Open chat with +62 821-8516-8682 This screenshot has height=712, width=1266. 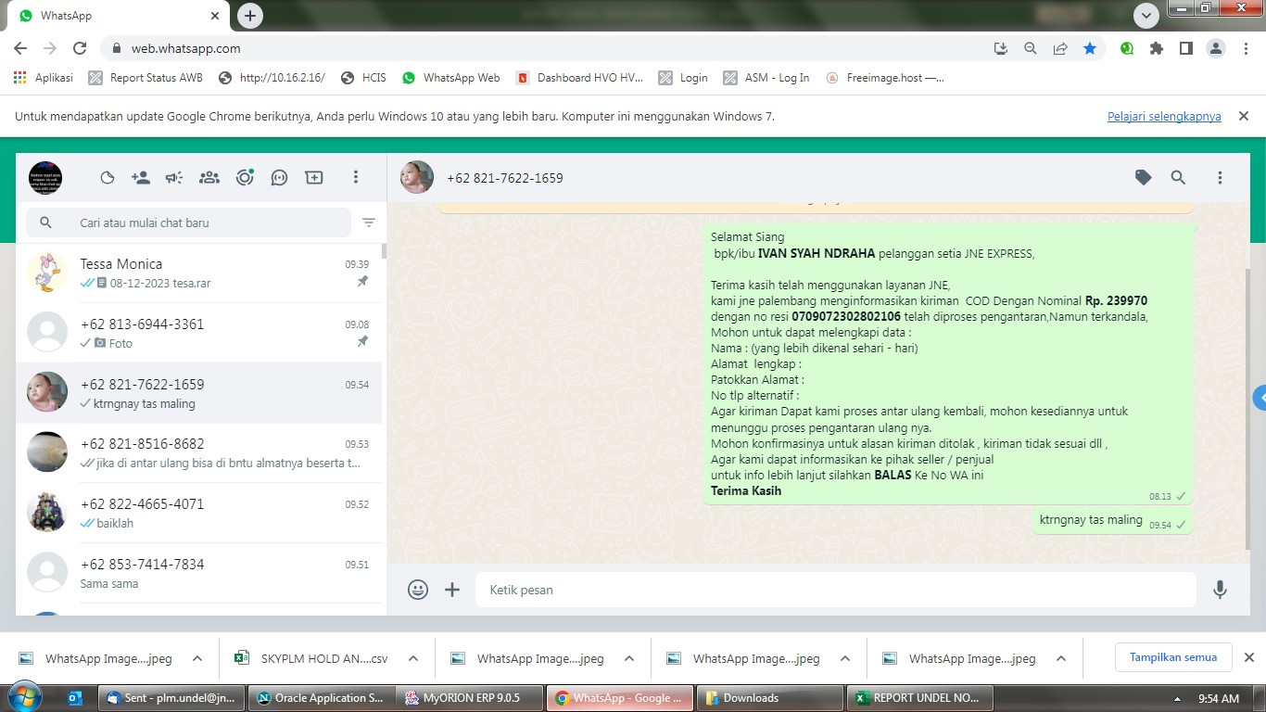pyautogui.click(x=199, y=452)
